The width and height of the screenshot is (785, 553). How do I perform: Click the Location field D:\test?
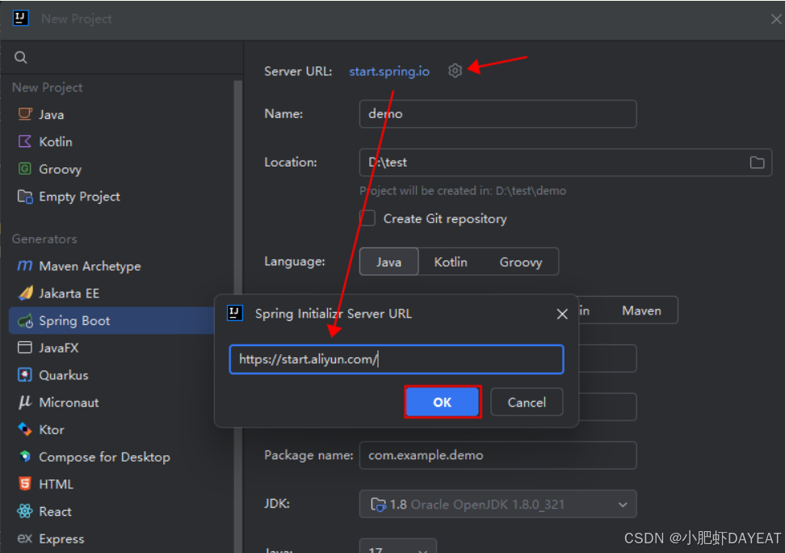(x=565, y=163)
